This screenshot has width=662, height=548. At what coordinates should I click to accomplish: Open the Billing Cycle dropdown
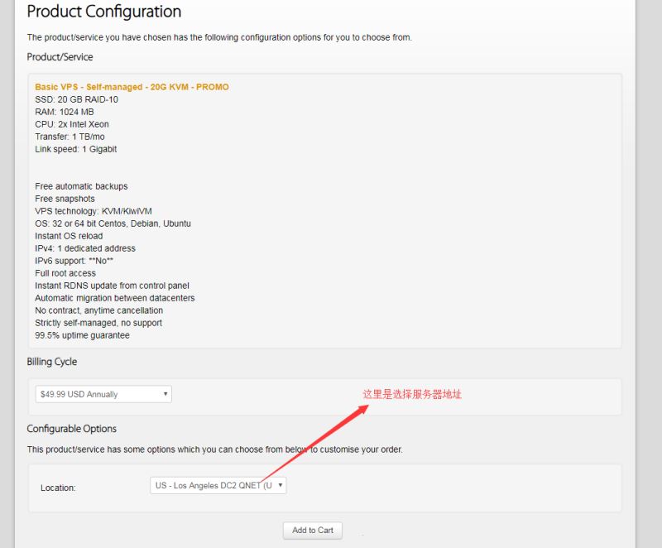(x=103, y=395)
